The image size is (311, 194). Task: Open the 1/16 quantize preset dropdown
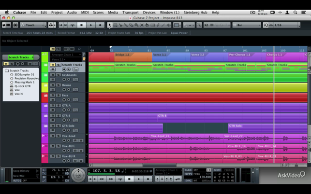pyautogui.click(x=284, y=25)
